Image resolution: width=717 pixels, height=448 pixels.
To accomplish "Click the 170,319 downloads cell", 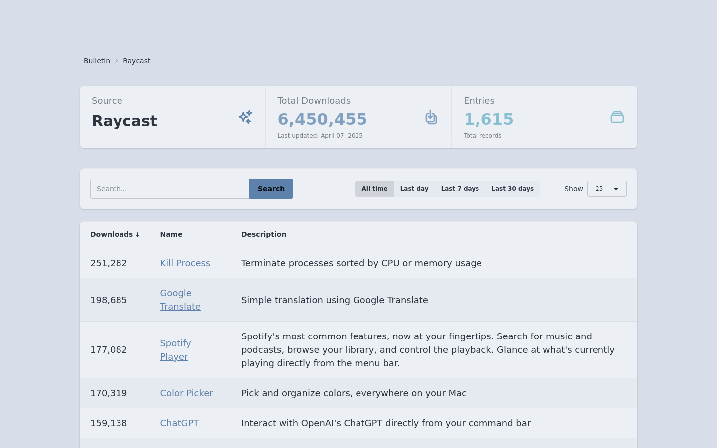I will click(x=109, y=393).
